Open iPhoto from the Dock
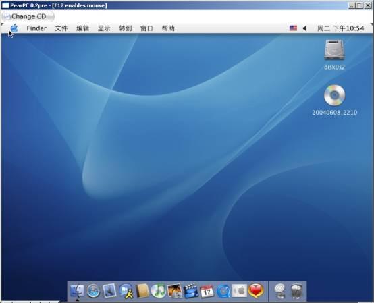 175,291
